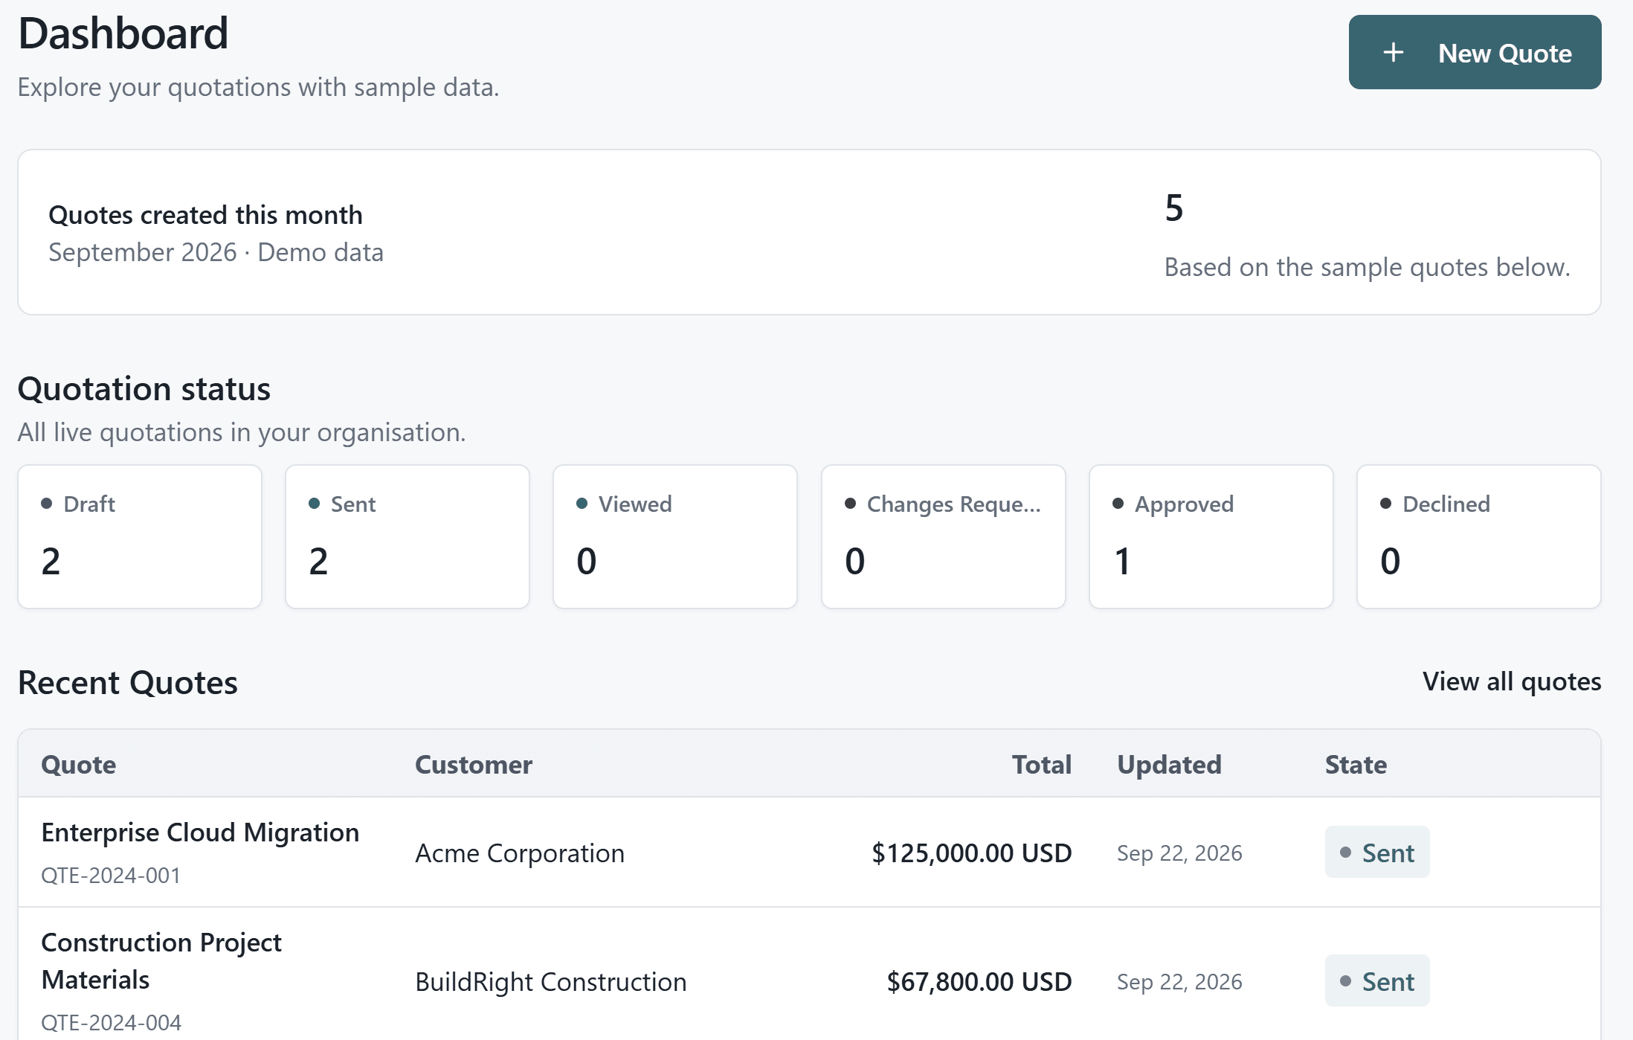Click the $125,000.00 USD total
The image size is (1633, 1040).
[x=971, y=853]
